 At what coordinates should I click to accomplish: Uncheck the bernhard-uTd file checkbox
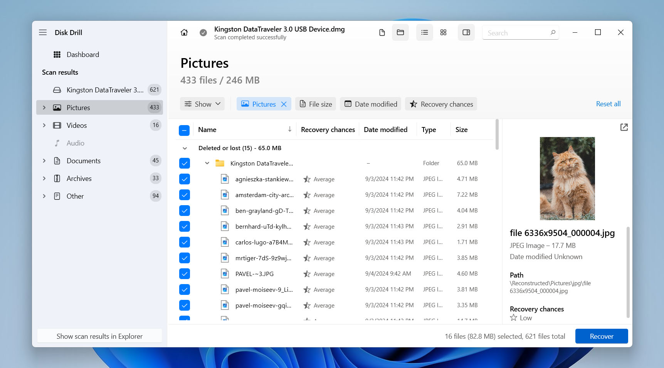coord(185,226)
